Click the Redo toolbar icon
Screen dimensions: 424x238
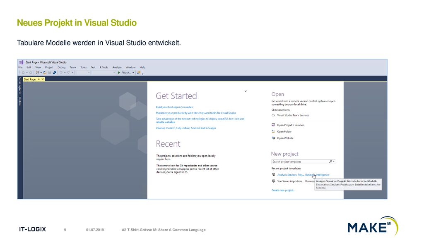69,73
